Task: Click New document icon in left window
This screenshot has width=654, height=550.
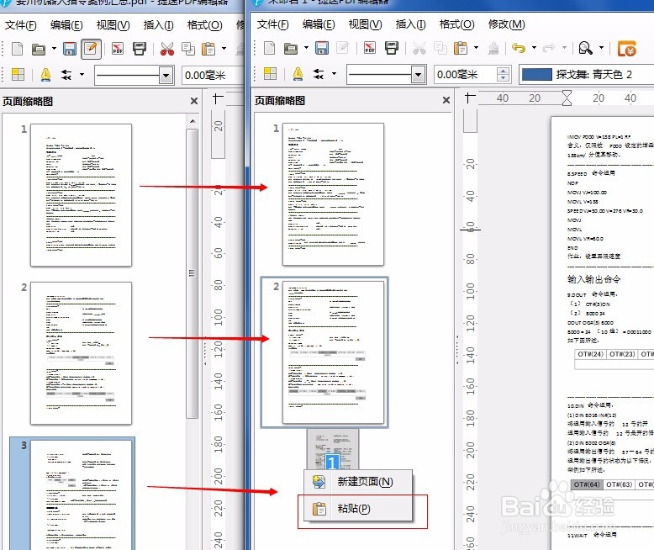Action: coord(17,50)
